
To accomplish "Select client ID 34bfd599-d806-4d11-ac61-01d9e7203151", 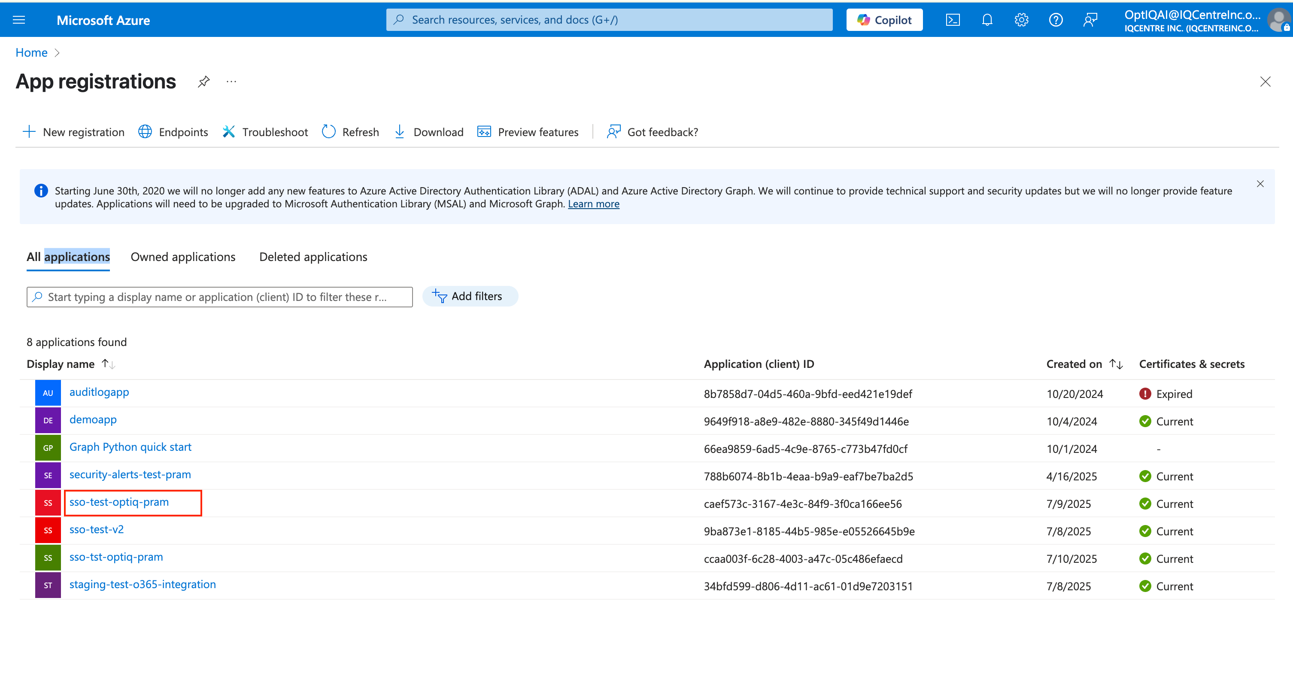I will (808, 586).
